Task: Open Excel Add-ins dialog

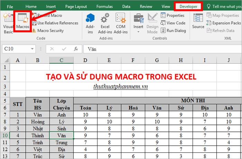Action: coord(105,23)
